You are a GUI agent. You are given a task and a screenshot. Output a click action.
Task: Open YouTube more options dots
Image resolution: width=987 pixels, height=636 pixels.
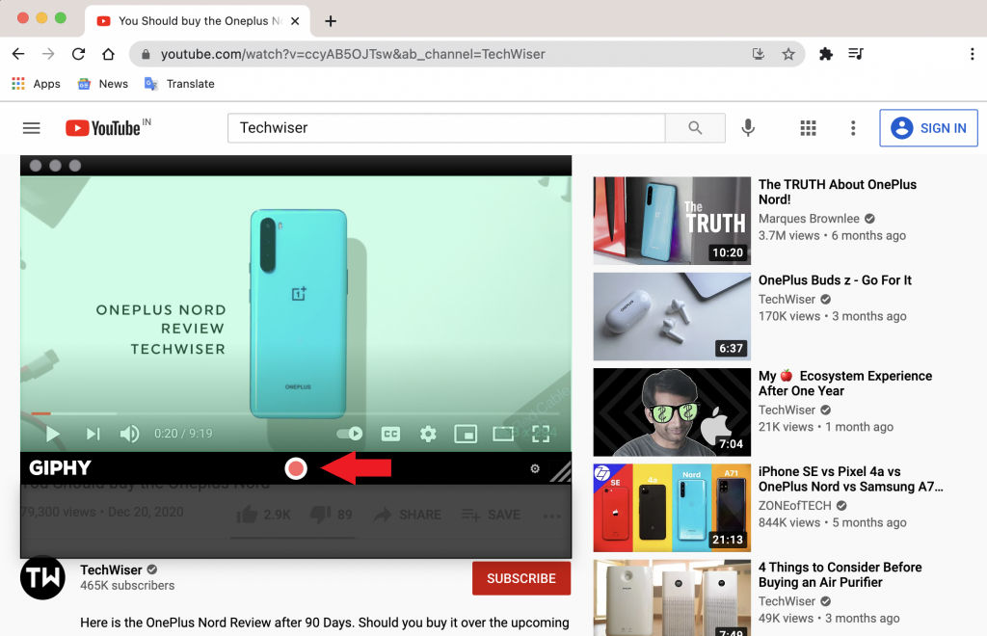click(x=853, y=128)
